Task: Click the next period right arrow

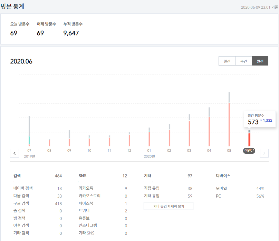Action: pos(264,153)
